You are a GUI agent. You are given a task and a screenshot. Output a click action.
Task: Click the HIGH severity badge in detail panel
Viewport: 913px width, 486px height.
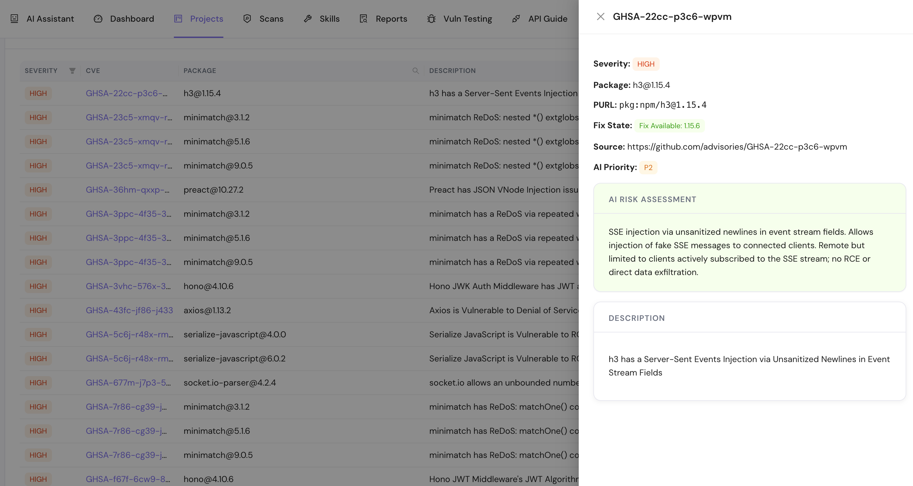click(646, 64)
